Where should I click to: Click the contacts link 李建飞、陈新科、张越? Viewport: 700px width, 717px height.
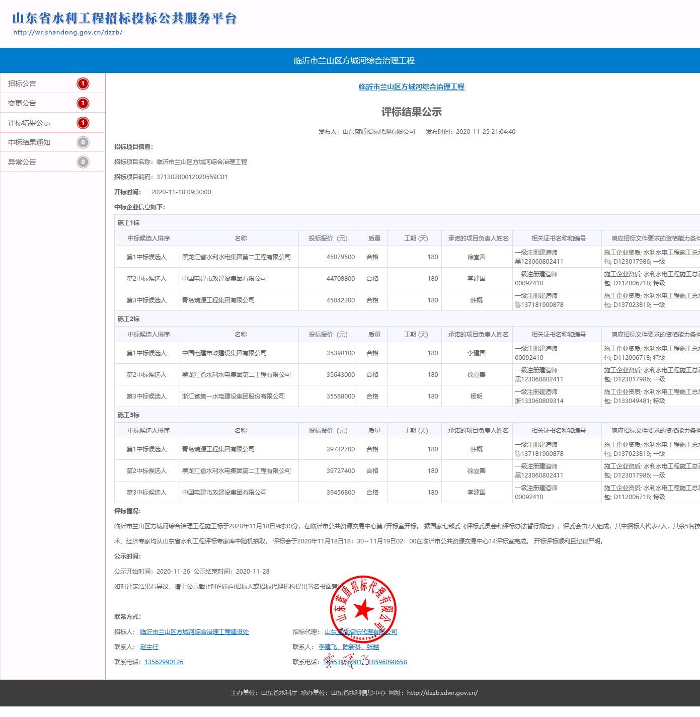pyautogui.click(x=349, y=647)
